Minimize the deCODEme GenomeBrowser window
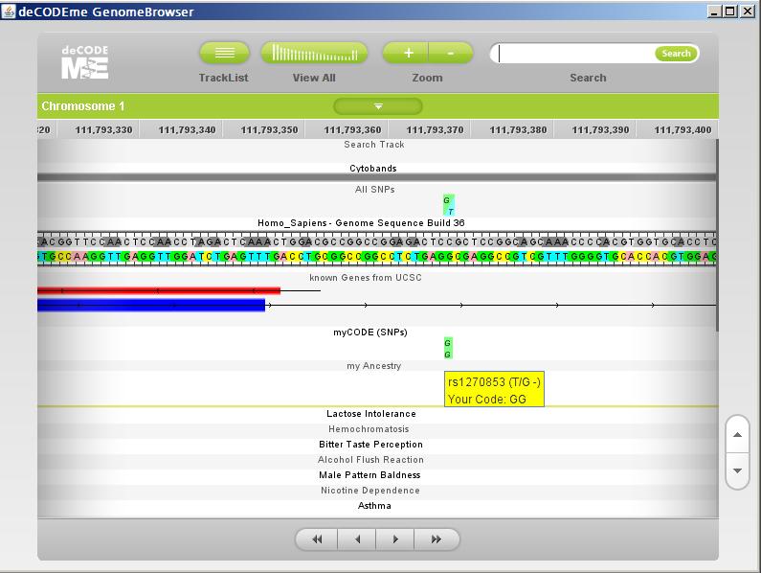This screenshot has width=761, height=573. click(714, 11)
